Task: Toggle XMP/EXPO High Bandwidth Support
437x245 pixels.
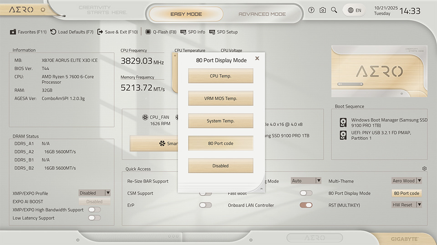Action: tap(94, 210)
